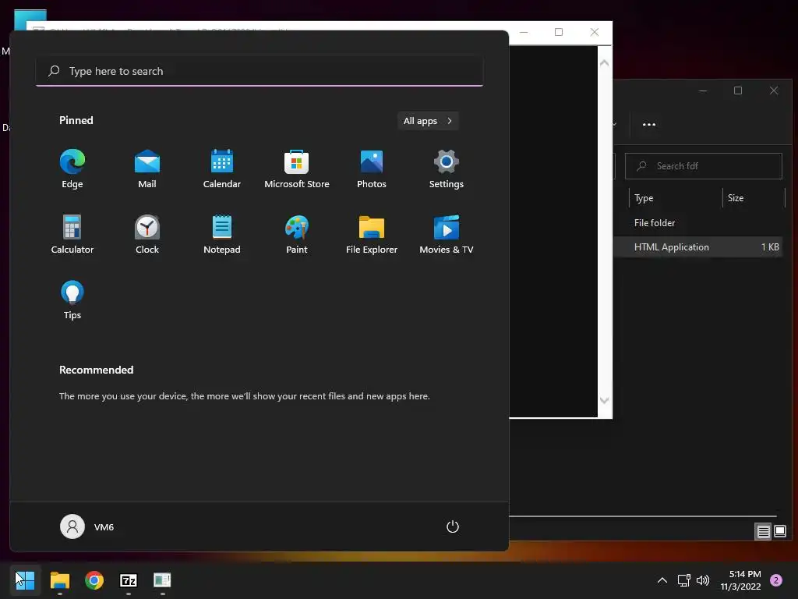Open notification center badge
798x599 pixels.
click(x=776, y=580)
